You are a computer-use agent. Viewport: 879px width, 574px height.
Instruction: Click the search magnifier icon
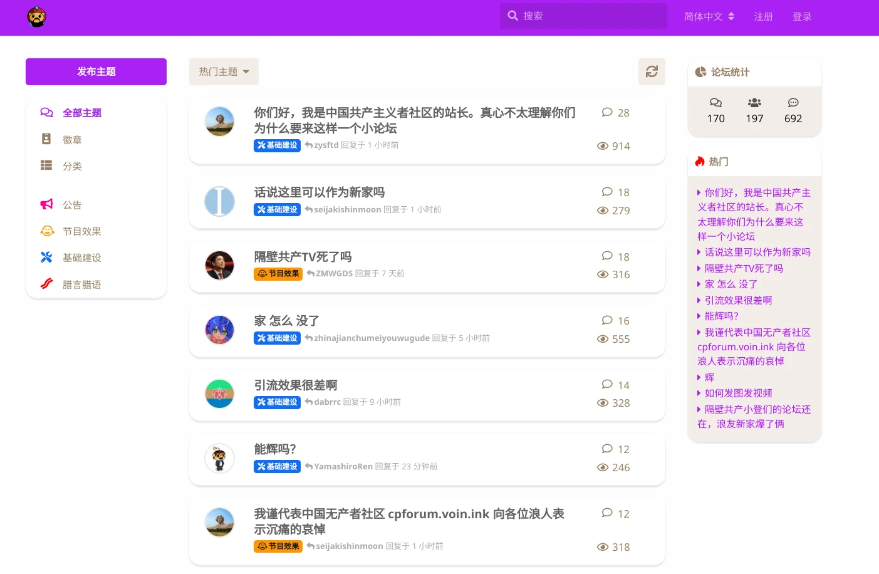512,16
